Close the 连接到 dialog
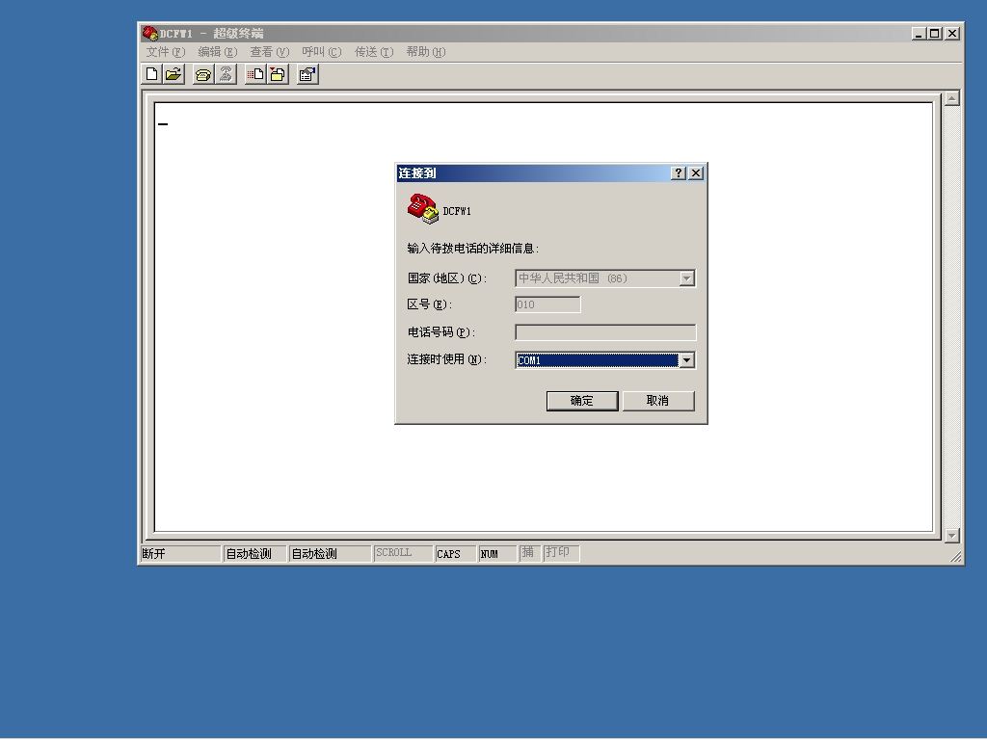 [696, 172]
